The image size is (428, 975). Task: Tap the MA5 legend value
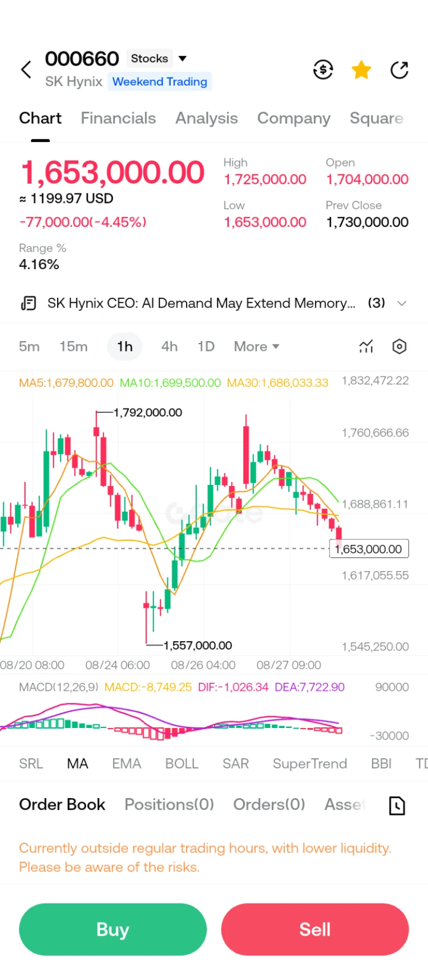click(66, 383)
